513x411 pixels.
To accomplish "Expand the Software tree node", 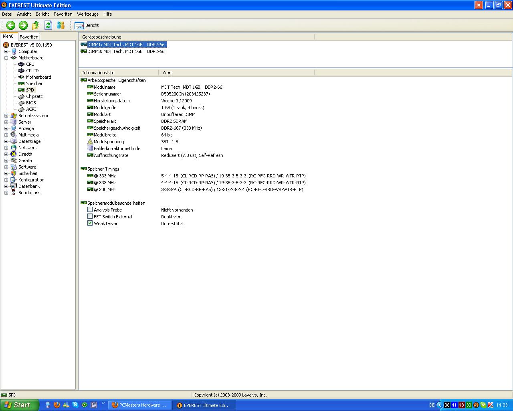I will 6,167.
